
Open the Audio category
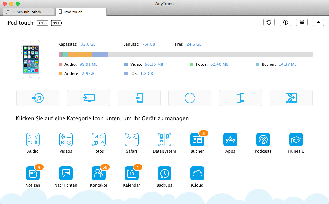(33, 140)
